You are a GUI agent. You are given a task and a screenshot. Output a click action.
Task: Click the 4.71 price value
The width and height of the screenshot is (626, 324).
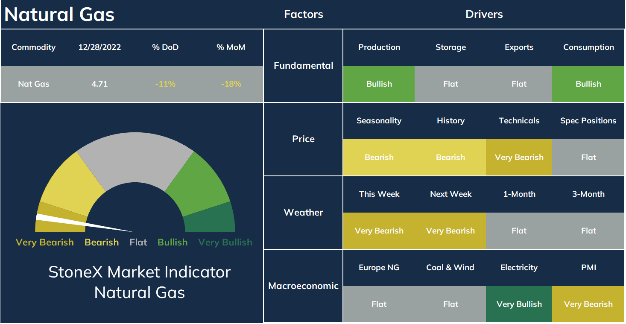pyautogui.click(x=99, y=84)
